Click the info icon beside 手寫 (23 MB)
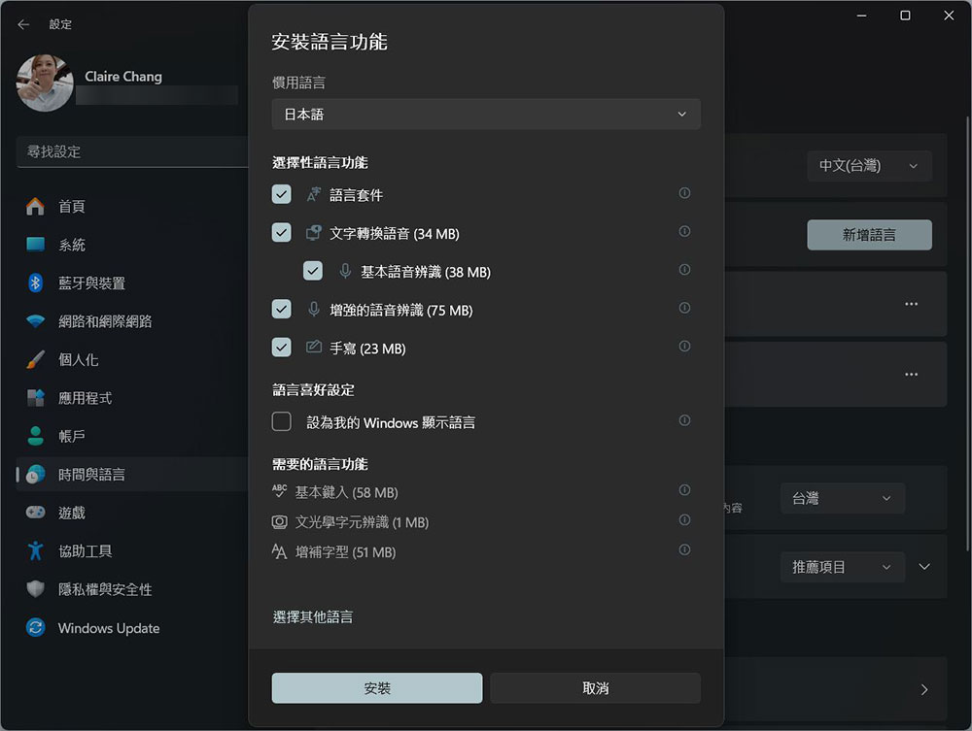The width and height of the screenshot is (972, 731). [x=684, y=346]
